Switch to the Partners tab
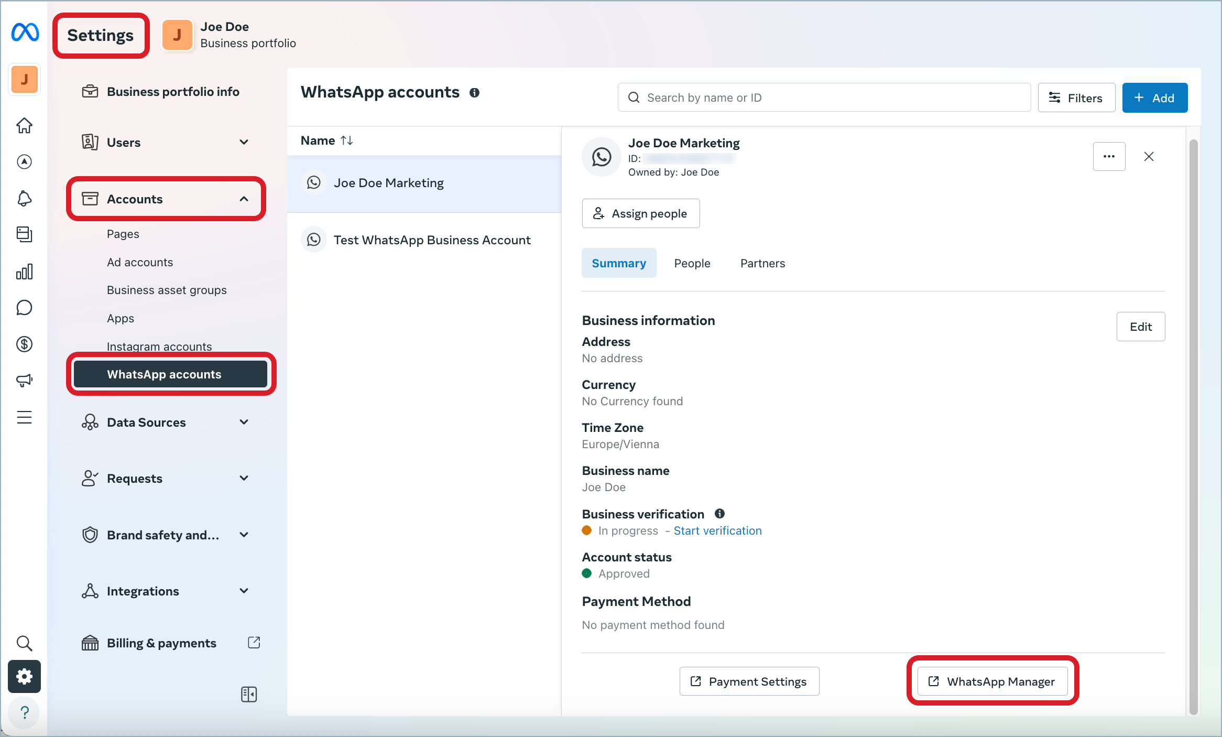1222x737 pixels. point(762,263)
